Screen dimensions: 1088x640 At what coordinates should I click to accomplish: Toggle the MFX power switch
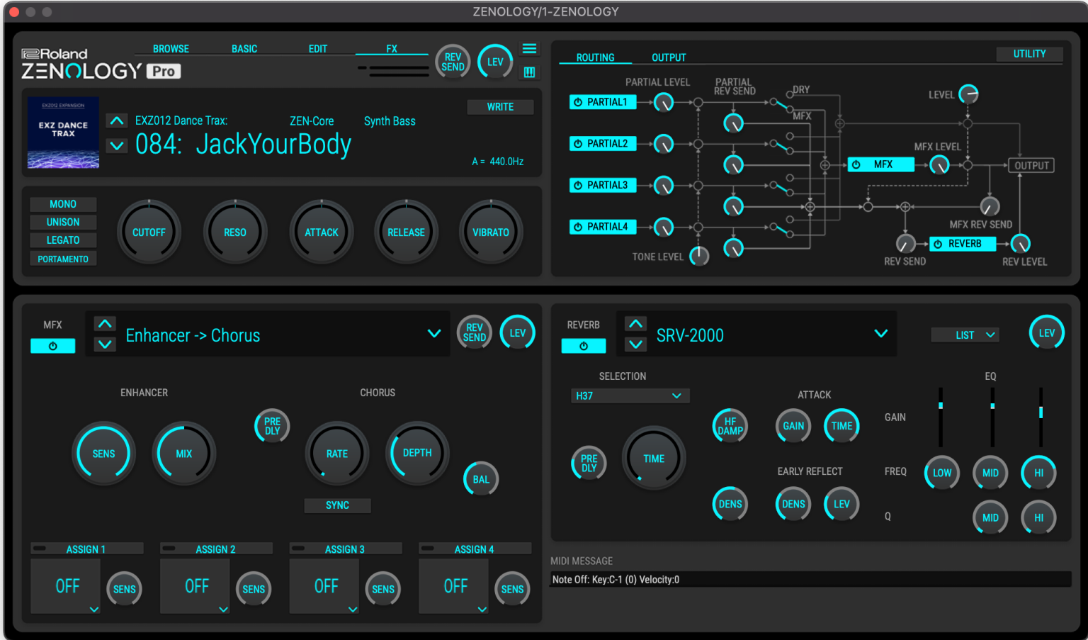pos(53,345)
